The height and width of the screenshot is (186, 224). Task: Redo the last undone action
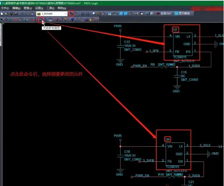[88, 14]
